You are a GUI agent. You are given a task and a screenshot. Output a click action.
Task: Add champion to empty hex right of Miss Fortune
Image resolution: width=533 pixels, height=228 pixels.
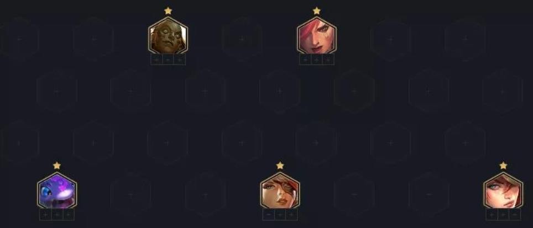click(354, 194)
